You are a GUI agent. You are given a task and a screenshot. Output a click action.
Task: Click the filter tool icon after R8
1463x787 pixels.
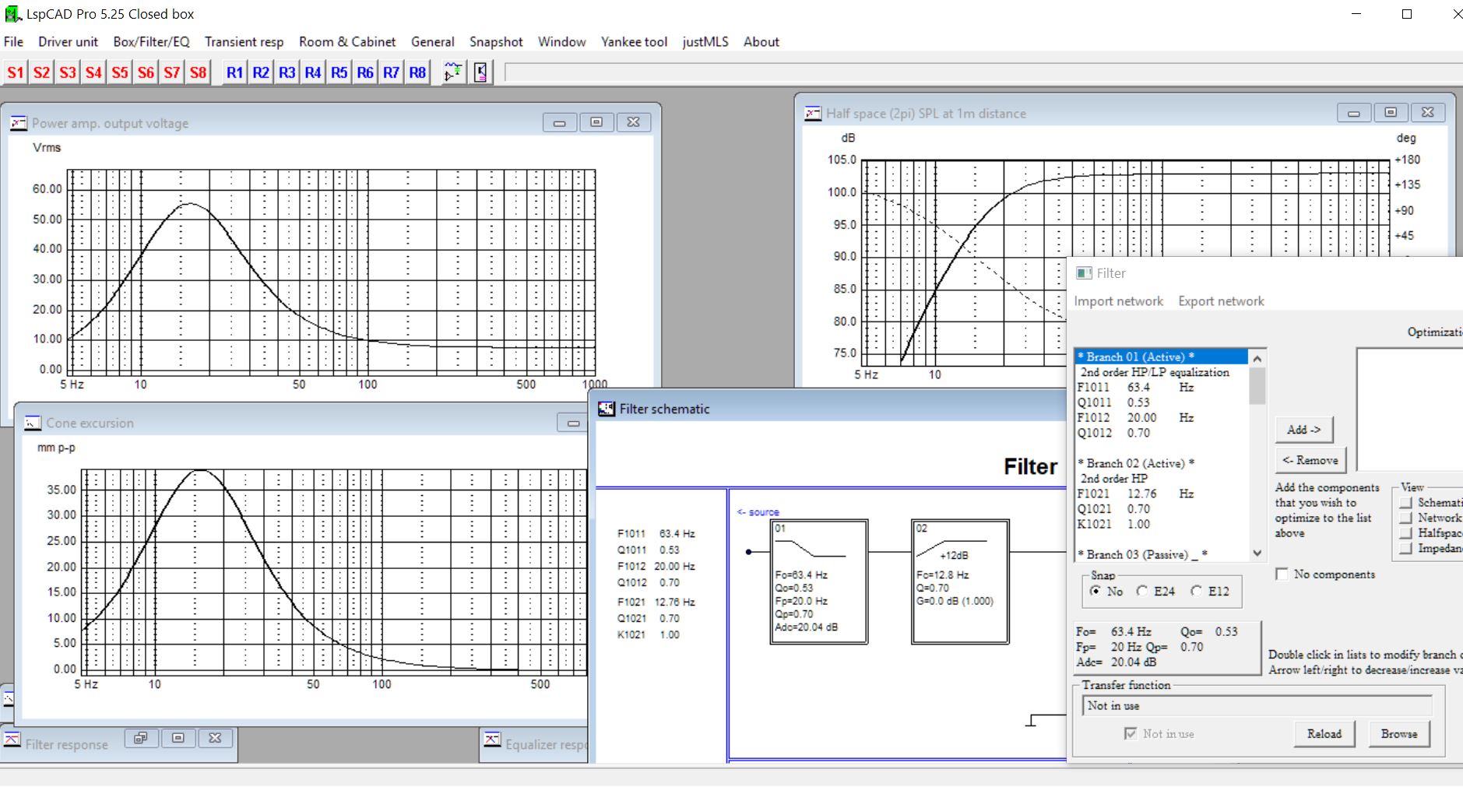(453, 72)
